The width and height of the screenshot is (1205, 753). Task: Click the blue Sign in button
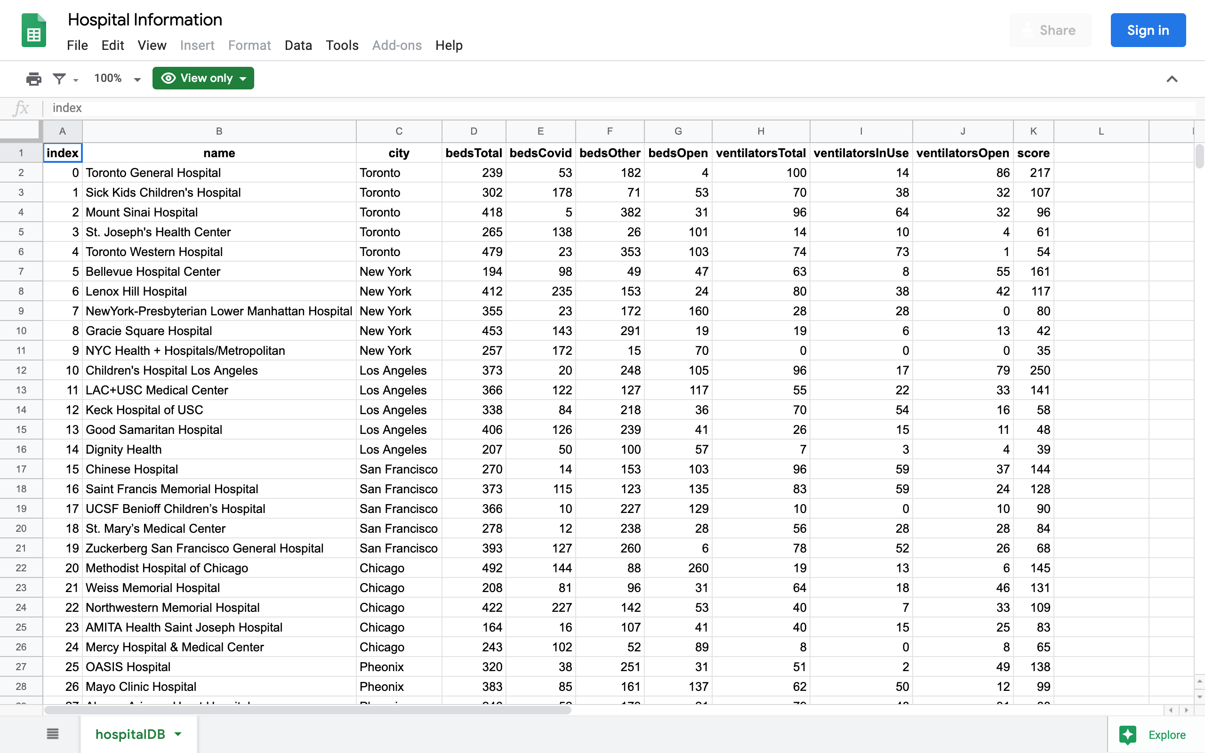[x=1148, y=31]
